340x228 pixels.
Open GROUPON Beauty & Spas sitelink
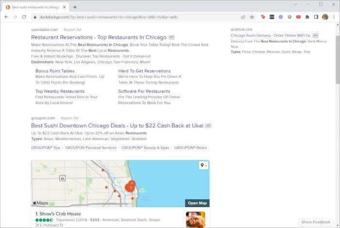coord(145,148)
